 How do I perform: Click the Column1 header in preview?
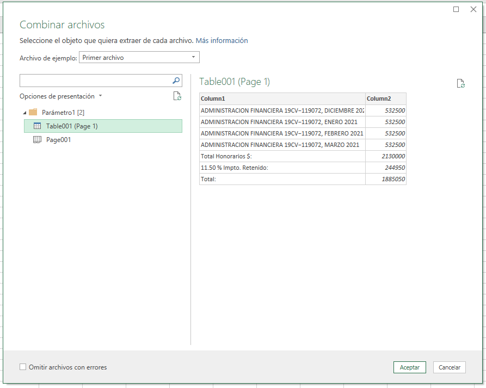pos(282,98)
